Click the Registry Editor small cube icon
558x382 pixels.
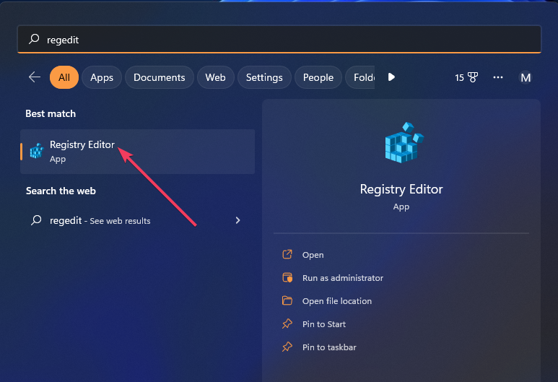[37, 151]
